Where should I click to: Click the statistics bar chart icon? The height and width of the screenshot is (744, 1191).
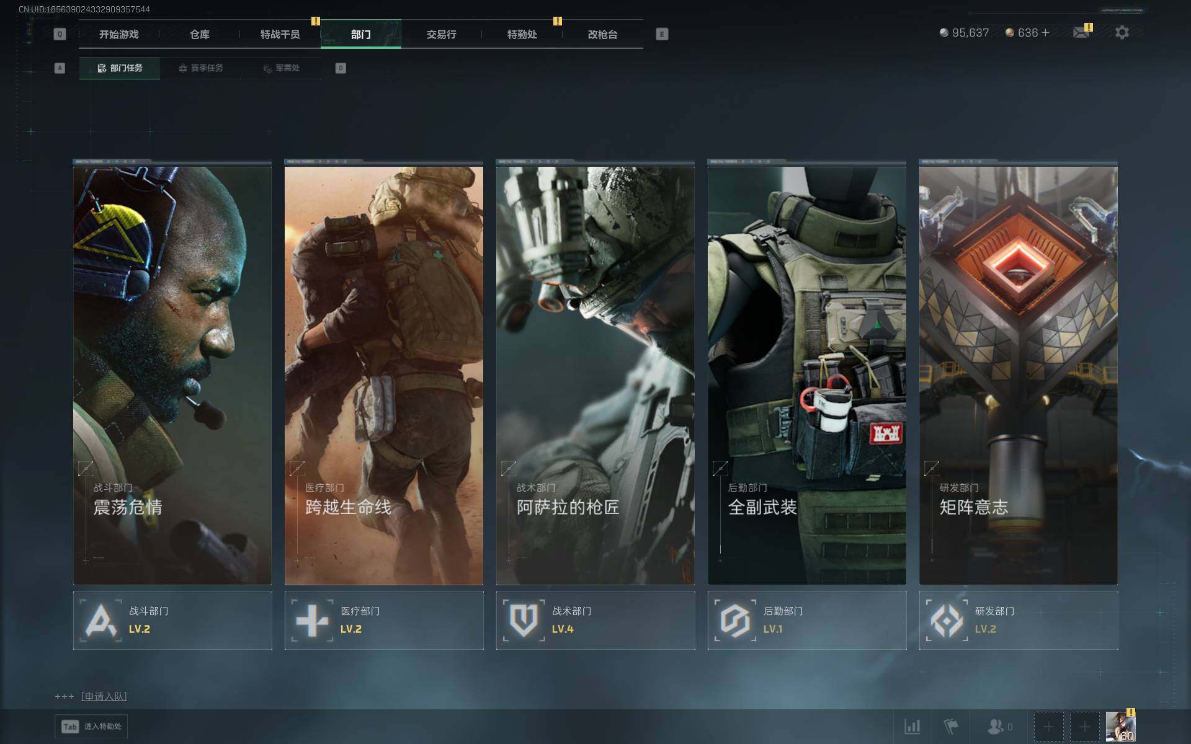pos(912,726)
